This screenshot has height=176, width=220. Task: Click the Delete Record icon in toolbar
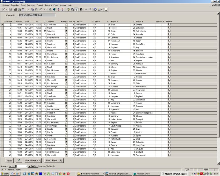(x=90, y=9)
